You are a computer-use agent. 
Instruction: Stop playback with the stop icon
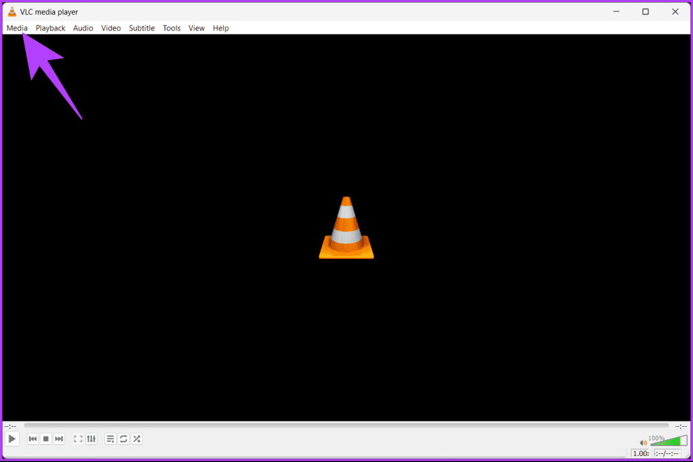click(x=46, y=439)
